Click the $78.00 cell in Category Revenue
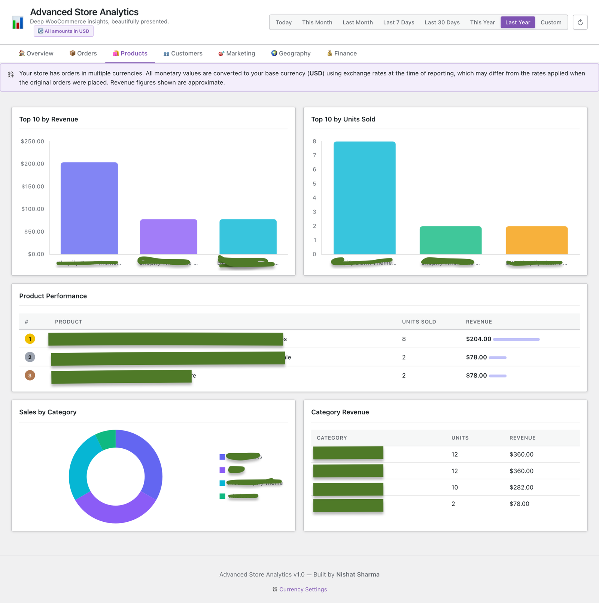 tap(519, 504)
